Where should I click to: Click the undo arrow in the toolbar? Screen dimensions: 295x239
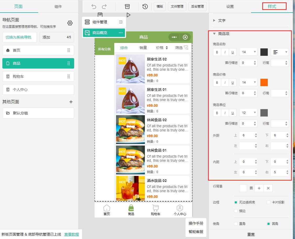[94, 7]
